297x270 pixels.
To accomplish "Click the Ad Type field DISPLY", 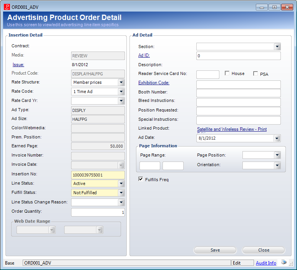I will tap(98, 110).
